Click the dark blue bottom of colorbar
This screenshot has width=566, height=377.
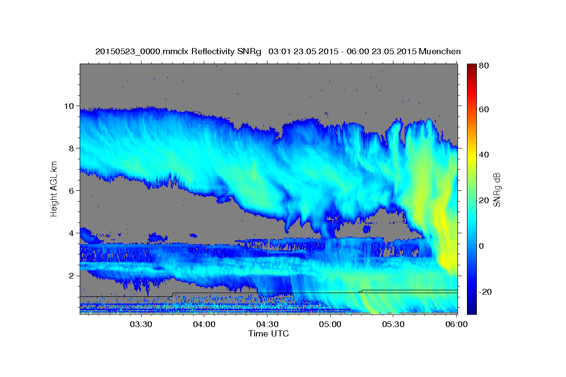coord(472,310)
